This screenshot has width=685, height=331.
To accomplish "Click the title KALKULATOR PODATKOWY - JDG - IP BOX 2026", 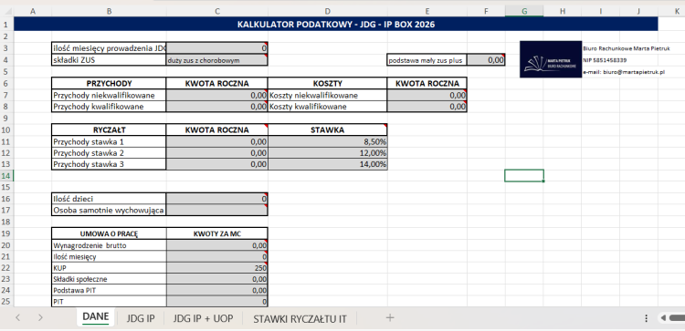I will [x=335, y=25].
